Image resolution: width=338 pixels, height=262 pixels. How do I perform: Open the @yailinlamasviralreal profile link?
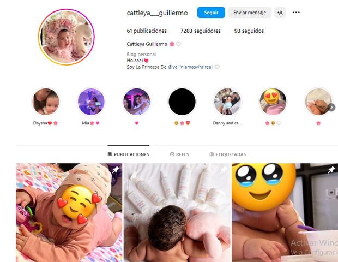pos(190,67)
